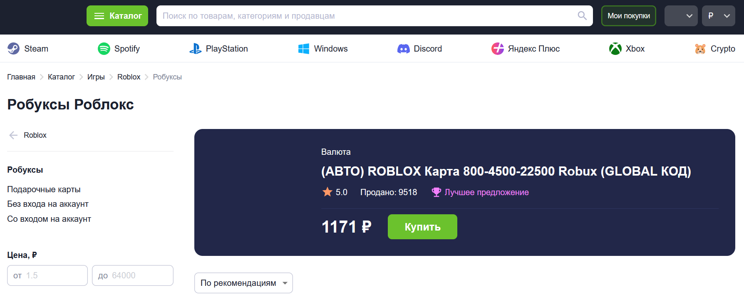Open the ruble currency dropdown
This screenshot has height=300, width=744.
pos(719,16)
